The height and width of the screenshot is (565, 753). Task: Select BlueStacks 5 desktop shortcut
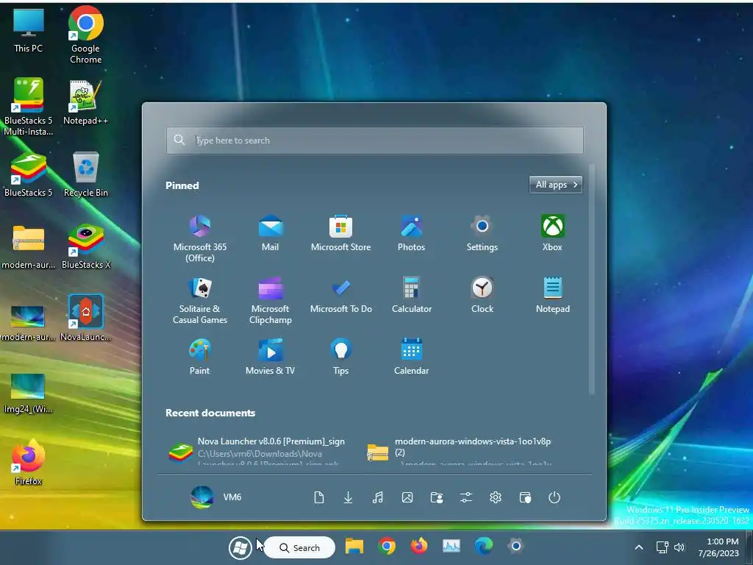click(29, 174)
